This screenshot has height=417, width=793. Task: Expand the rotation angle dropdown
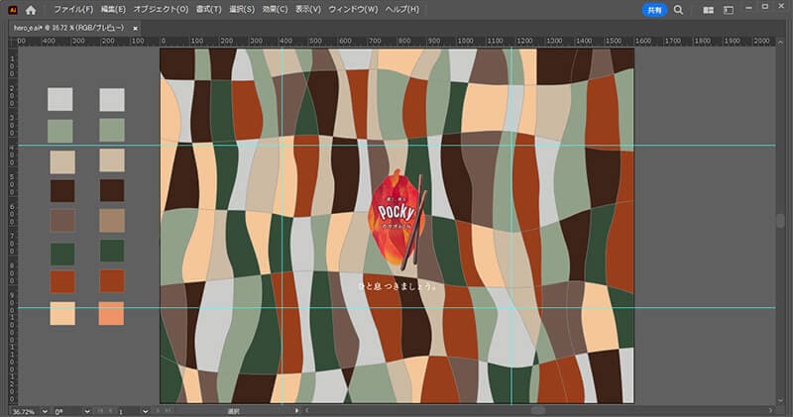coord(88,410)
